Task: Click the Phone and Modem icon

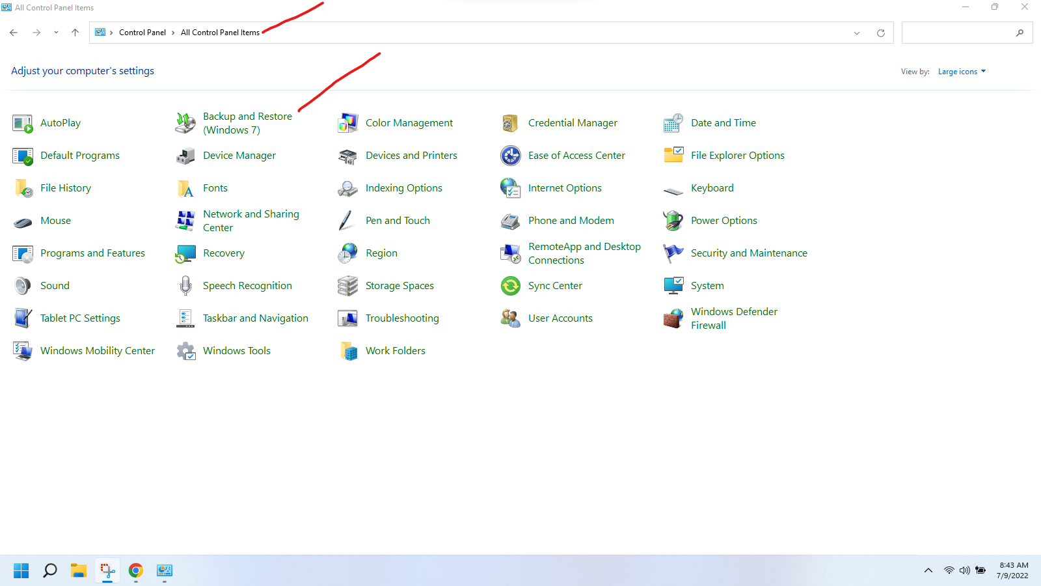Action: point(511,221)
